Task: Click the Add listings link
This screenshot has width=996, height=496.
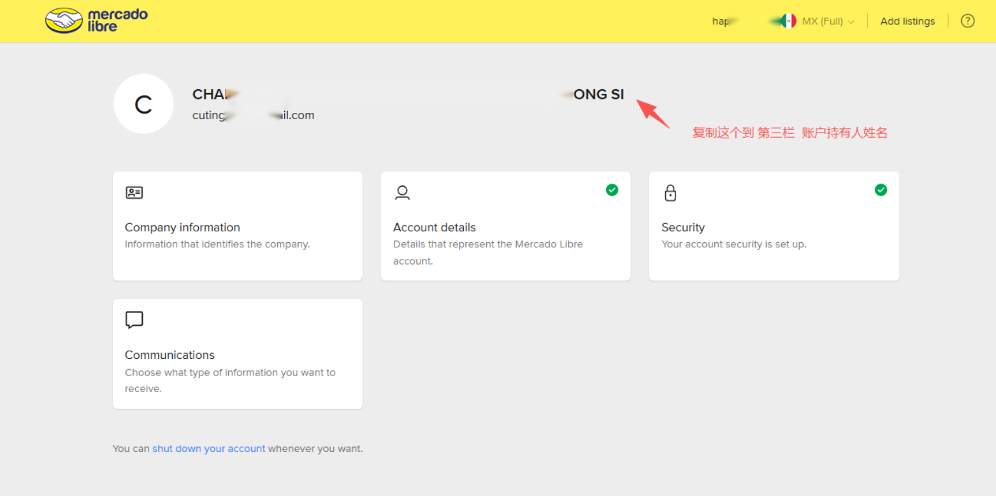Action: coord(907,22)
